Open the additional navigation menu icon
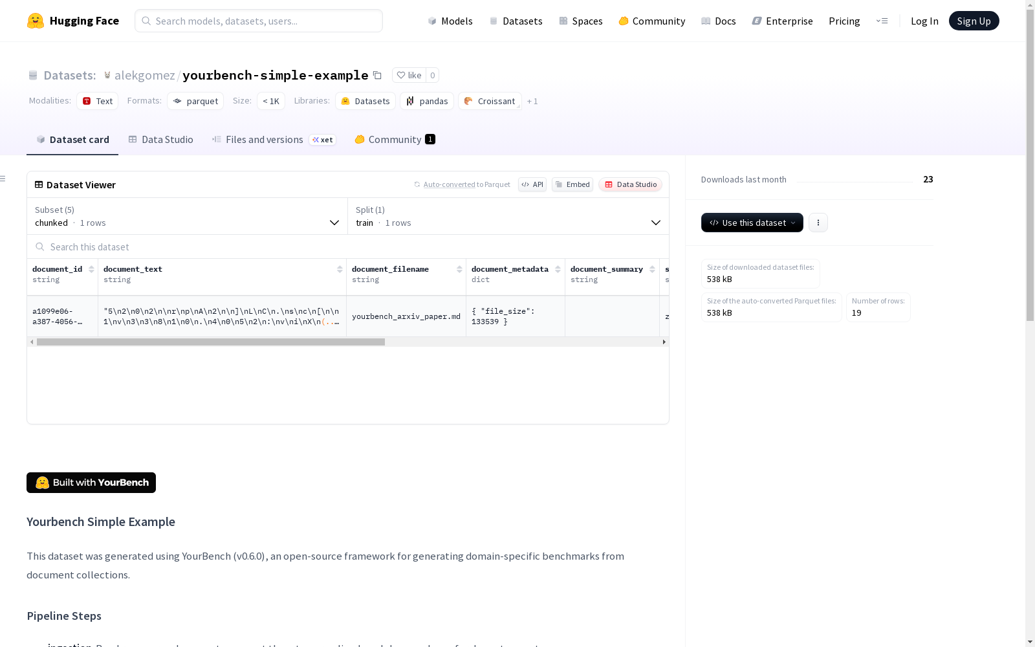The width and height of the screenshot is (1035, 647). coord(882,21)
